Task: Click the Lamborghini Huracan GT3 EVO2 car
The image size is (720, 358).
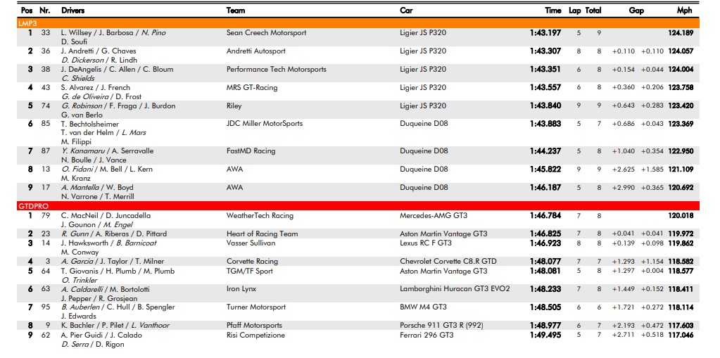Action: tap(455, 289)
